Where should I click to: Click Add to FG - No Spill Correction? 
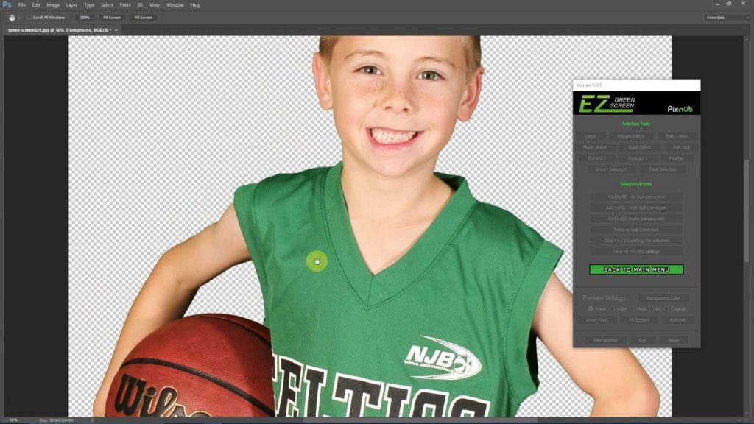tap(636, 197)
